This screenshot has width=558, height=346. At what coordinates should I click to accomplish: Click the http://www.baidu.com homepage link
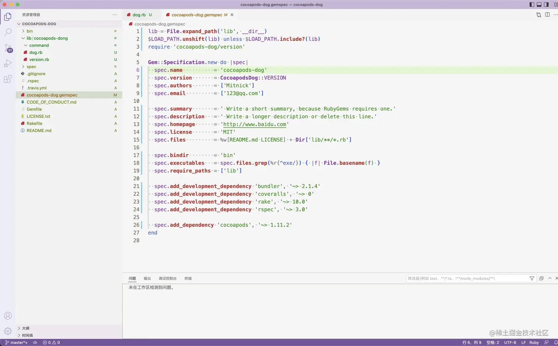(x=255, y=124)
